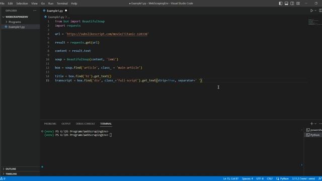Click the terminal icon beside Python
This screenshot has height=181, width=322.
tap(308, 135)
